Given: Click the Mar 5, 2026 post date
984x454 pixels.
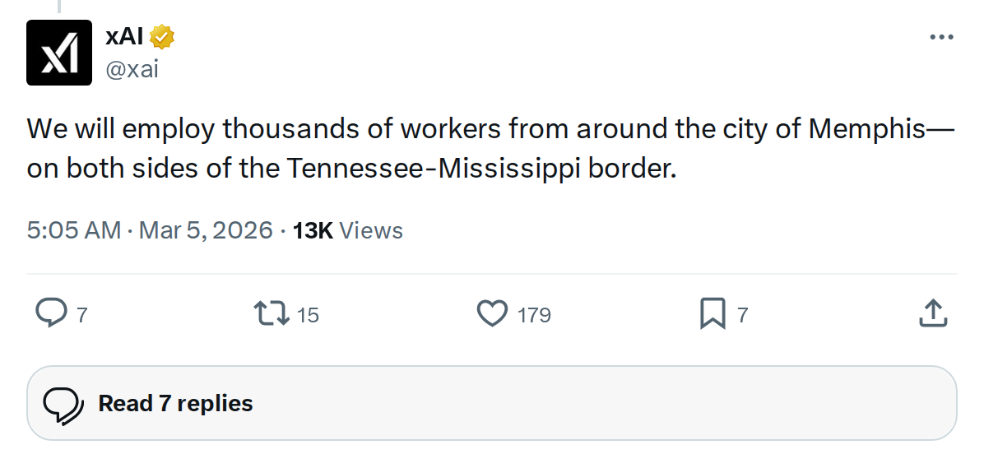Looking at the screenshot, I should point(206,230).
